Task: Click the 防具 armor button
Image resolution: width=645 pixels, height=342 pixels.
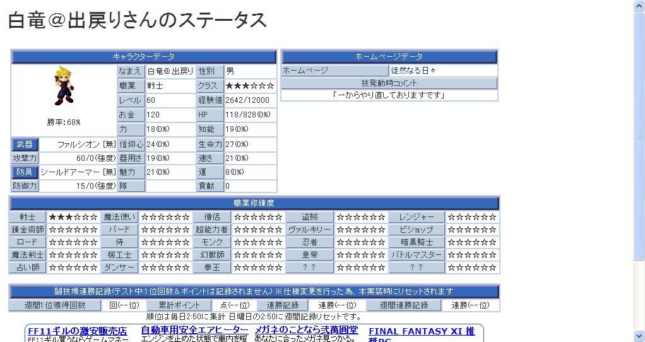Action: (25, 172)
